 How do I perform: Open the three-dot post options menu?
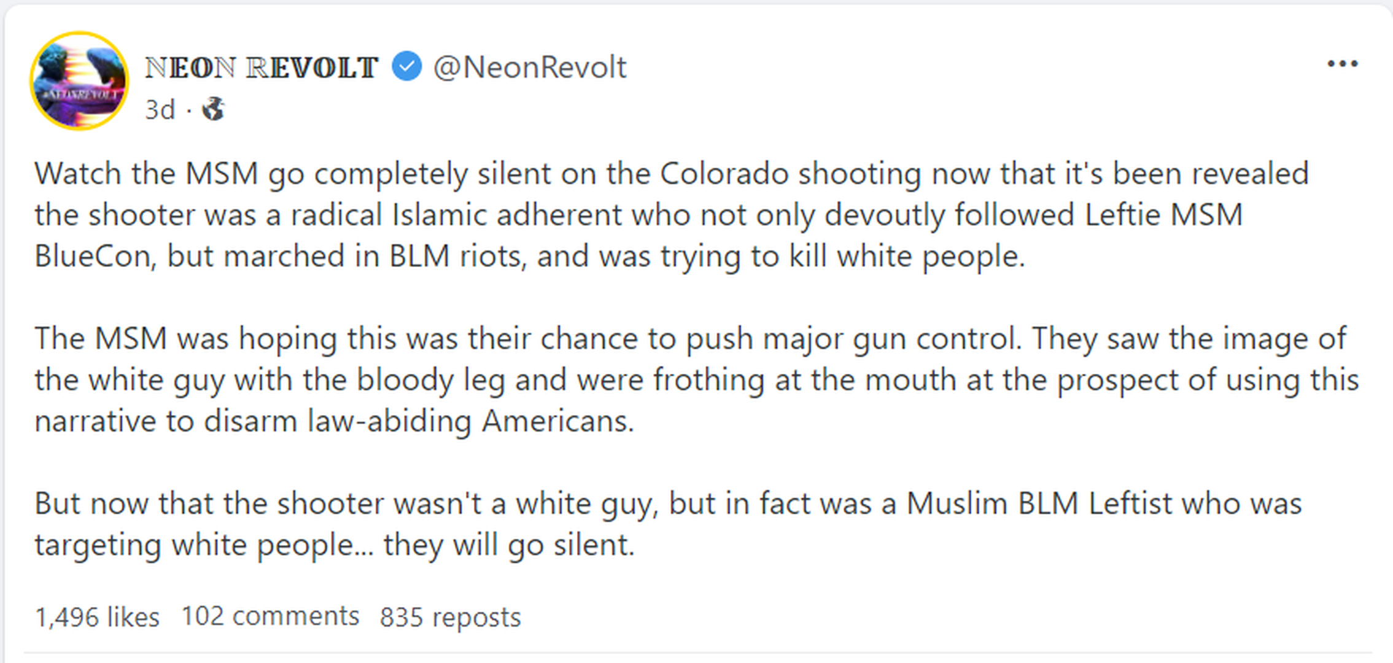[1342, 64]
